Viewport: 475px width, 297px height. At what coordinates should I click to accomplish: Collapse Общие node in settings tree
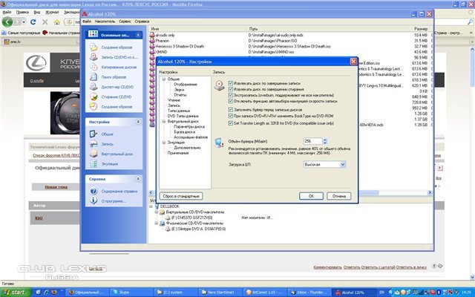[164, 79]
